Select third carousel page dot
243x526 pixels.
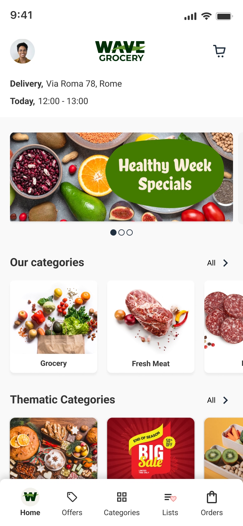point(130,232)
